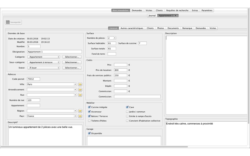
Task: Uncheck Ascenseur checkbox
Action: point(89,112)
